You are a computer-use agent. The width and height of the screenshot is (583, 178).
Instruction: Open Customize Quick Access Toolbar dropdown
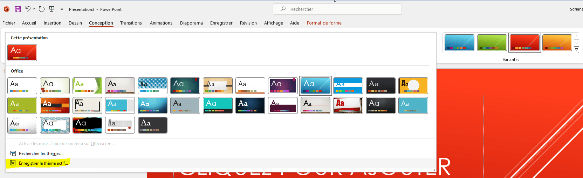coord(62,9)
